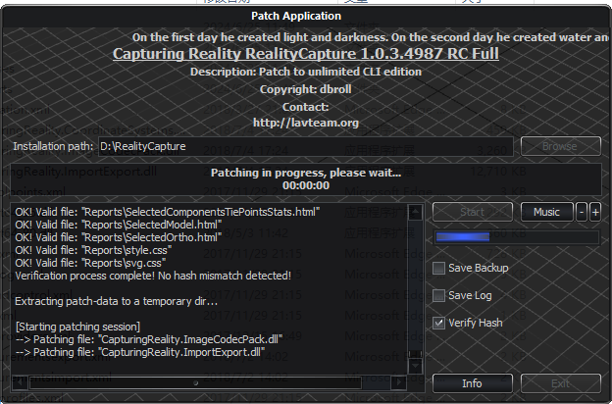This screenshot has height=404, width=612.
Task: Click the RealityCapture 1.0.3.4987 RC Full title
Action: [306, 54]
